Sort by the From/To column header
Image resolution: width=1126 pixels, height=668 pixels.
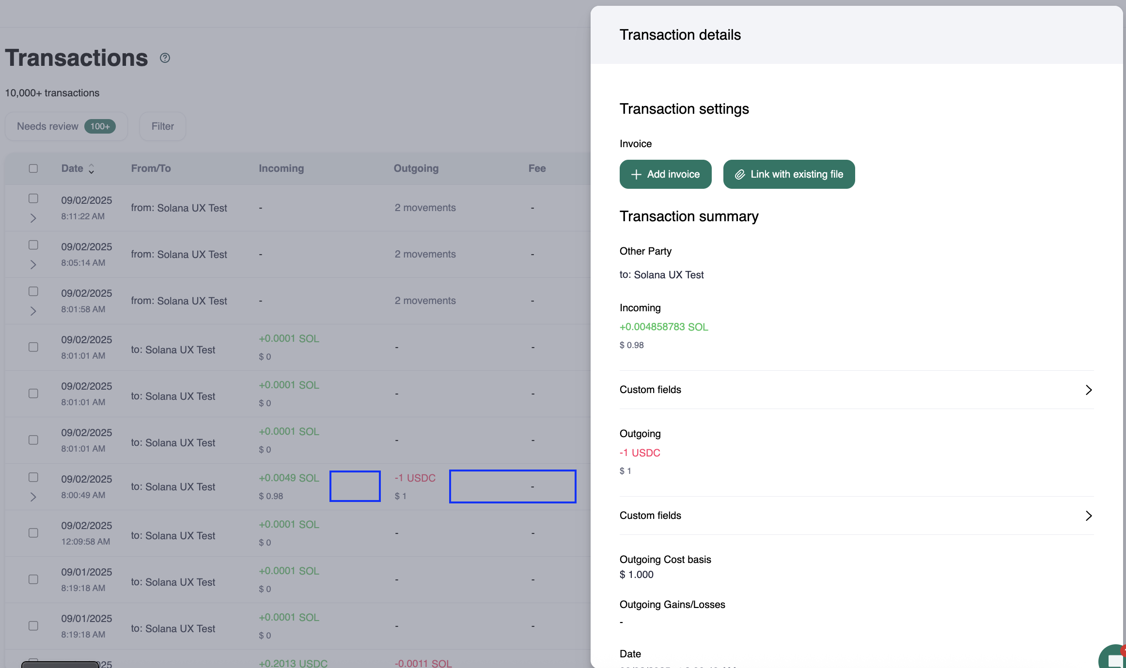[151, 168]
